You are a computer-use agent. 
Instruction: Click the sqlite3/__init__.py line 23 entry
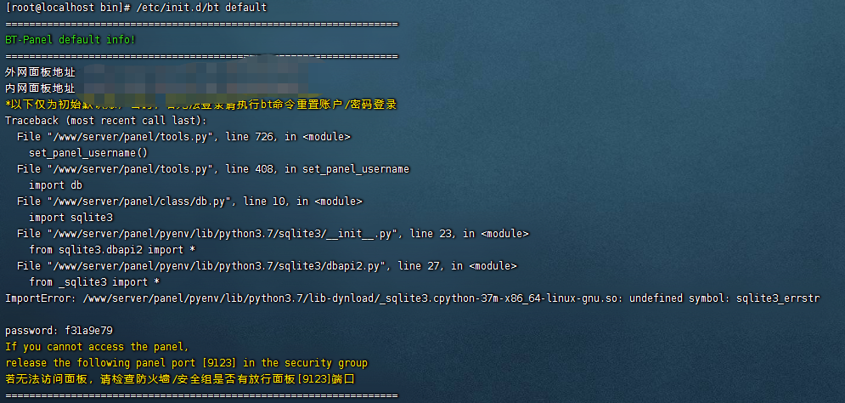[273, 234]
